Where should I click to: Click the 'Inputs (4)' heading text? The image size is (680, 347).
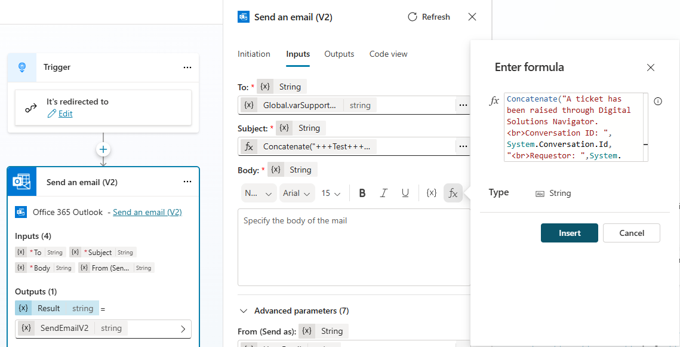[x=33, y=236]
